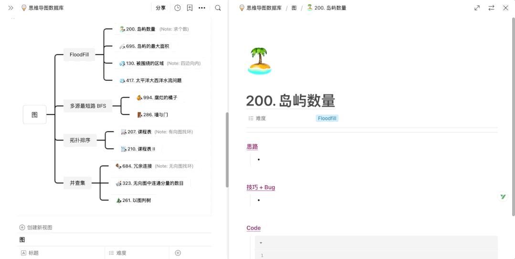The image size is (515, 259).
Task: Click the search magnifier icon
Action: [218, 8]
